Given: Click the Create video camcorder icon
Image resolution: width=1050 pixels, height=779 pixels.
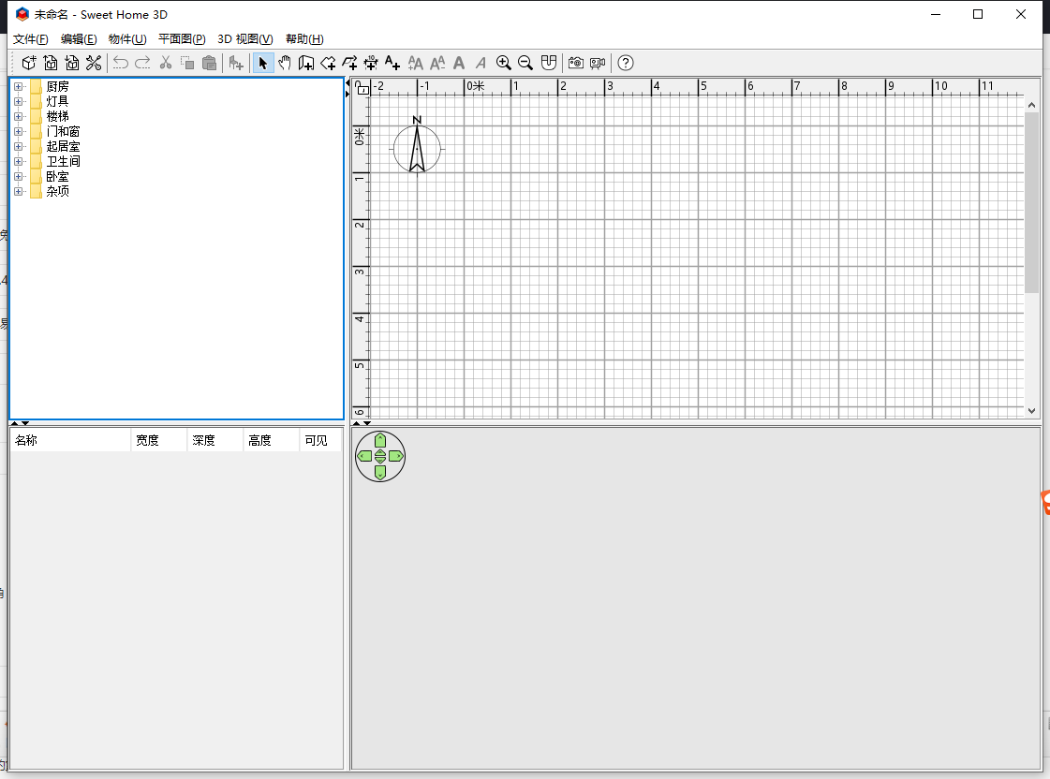Looking at the screenshot, I should pyautogui.click(x=598, y=63).
